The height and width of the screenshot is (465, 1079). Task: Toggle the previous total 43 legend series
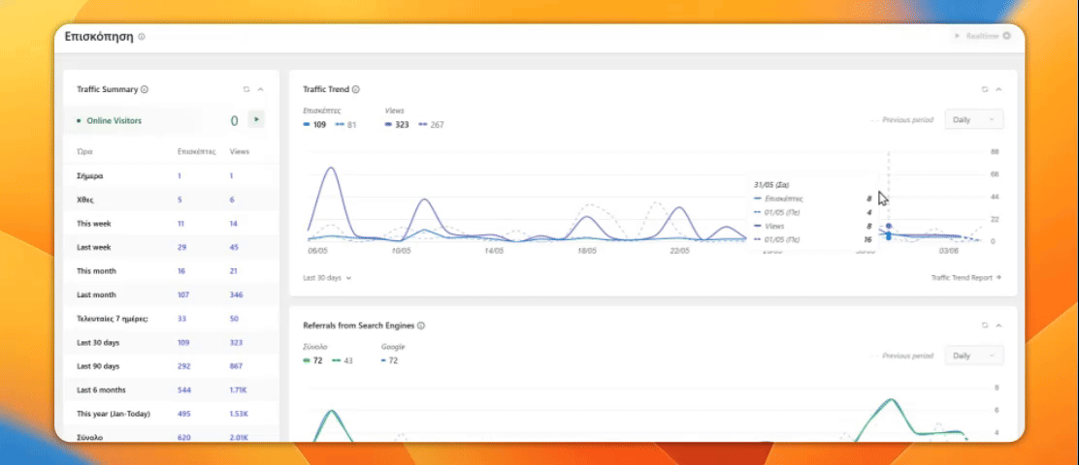[x=342, y=360]
